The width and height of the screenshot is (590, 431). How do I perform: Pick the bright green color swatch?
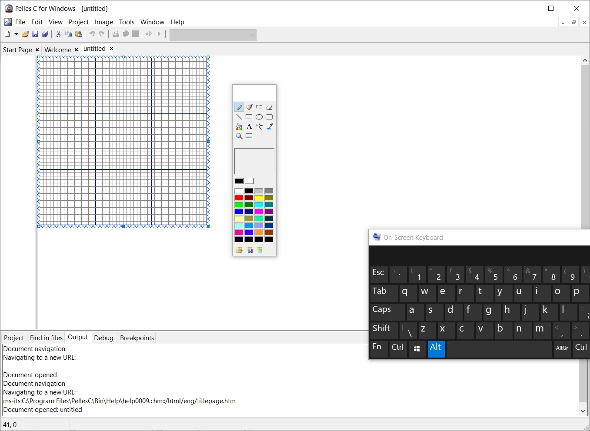click(239, 205)
